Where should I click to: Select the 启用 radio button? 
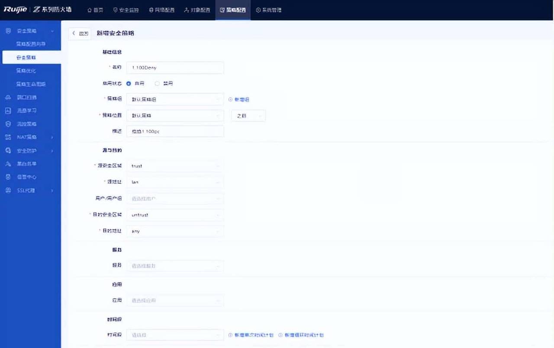coord(129,83)
